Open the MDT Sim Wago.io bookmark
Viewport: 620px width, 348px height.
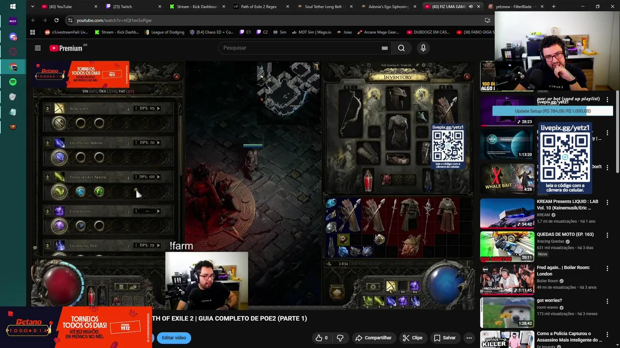click(311, 32)
